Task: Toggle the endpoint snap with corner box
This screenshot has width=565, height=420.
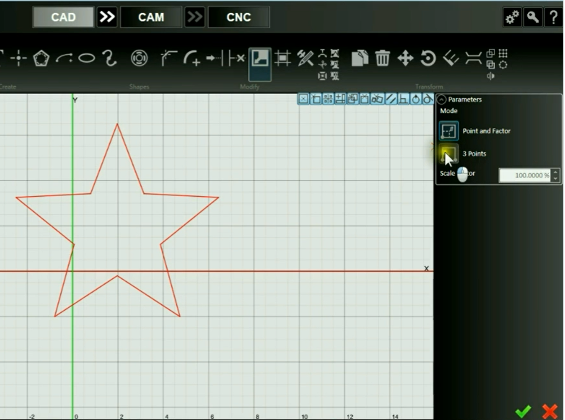Action: [x=316, y=99]
